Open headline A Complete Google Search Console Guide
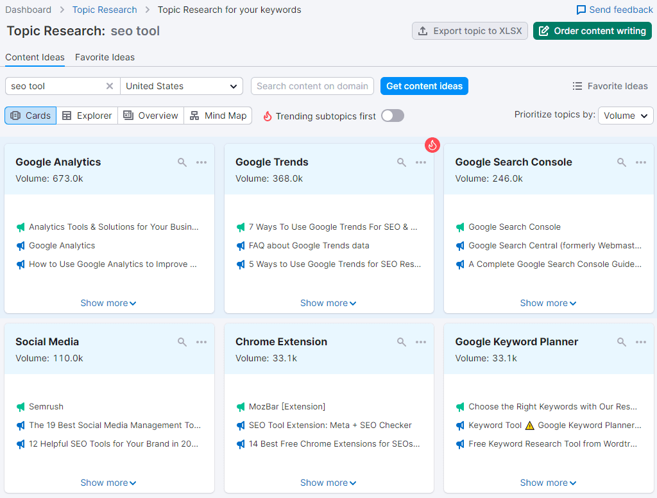The image size is (657, 498). 555,264
